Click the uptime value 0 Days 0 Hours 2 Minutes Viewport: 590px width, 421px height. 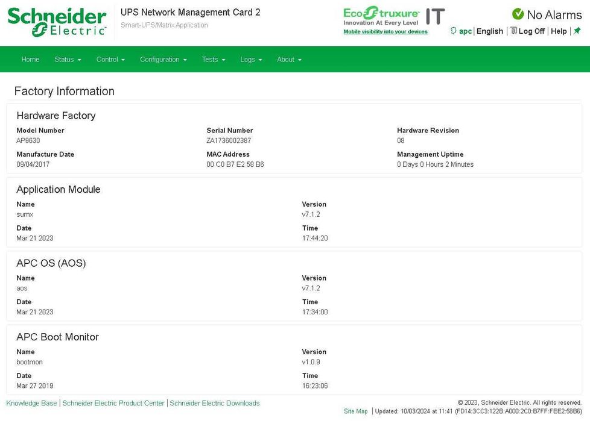[436, 164]
